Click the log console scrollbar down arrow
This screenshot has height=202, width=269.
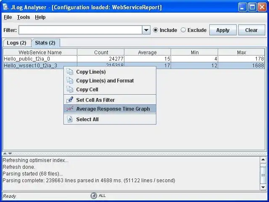263,187
